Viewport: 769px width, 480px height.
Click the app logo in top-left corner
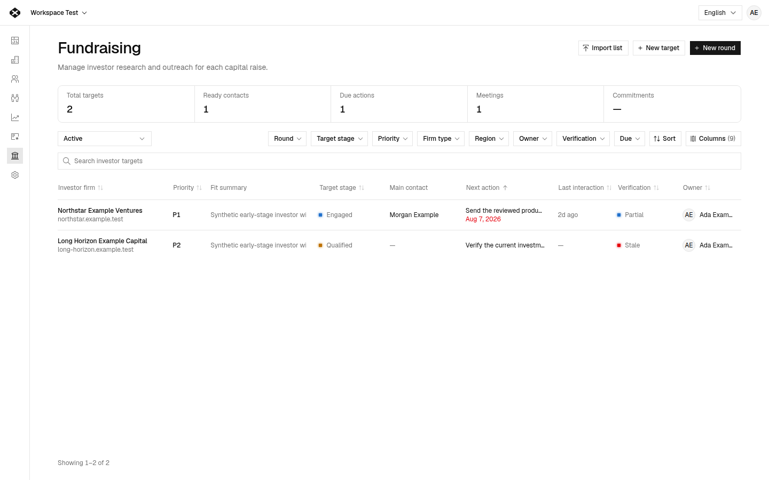(x=15, y=13)
